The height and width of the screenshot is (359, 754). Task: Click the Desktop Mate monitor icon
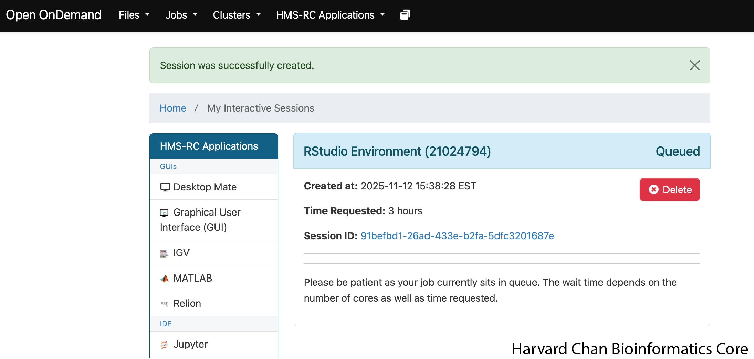[165, 187]
